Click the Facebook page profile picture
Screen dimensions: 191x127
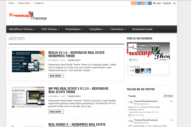coord(132,48)
